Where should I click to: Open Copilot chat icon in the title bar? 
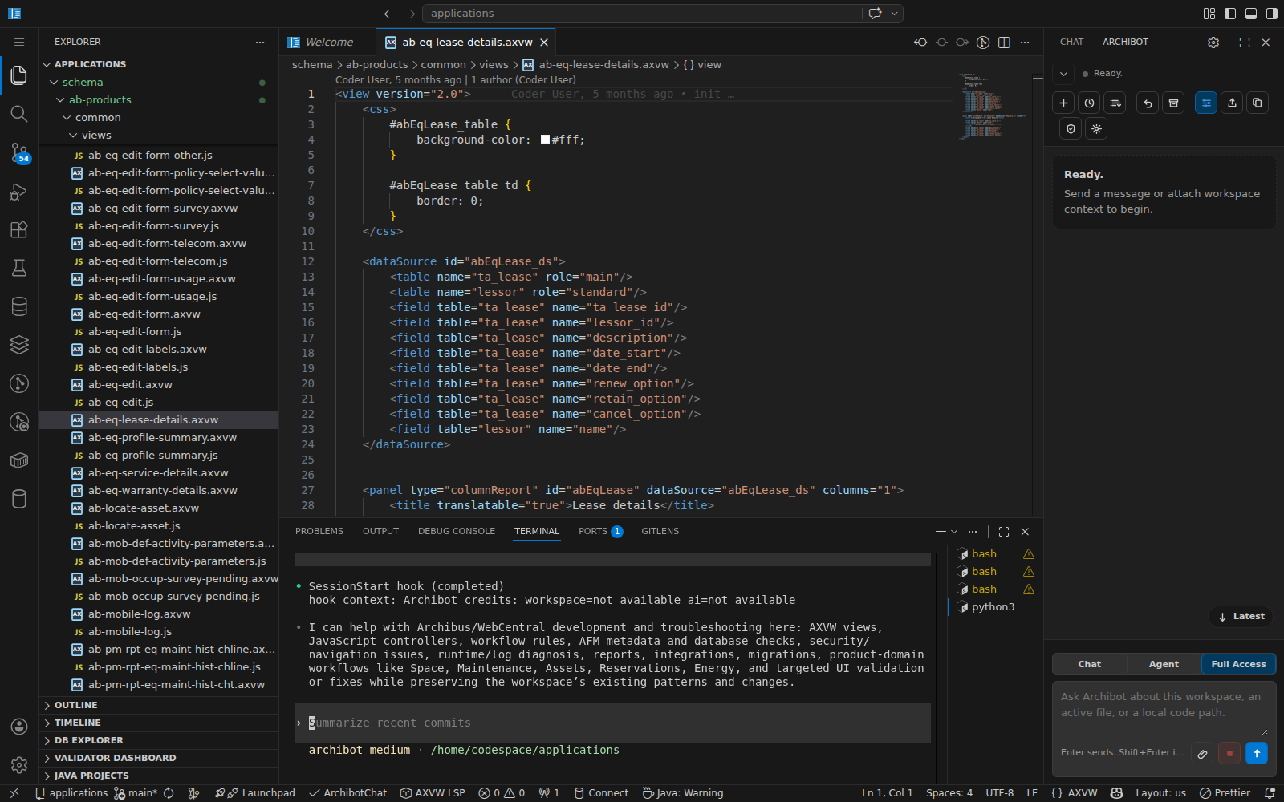(876, 14)
